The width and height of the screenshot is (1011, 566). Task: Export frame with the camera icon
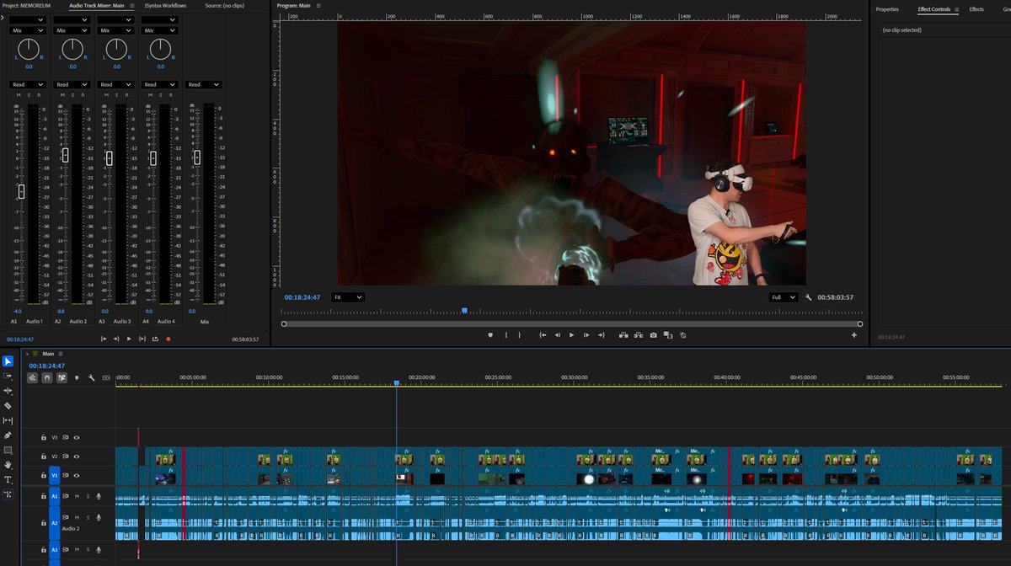653,335
